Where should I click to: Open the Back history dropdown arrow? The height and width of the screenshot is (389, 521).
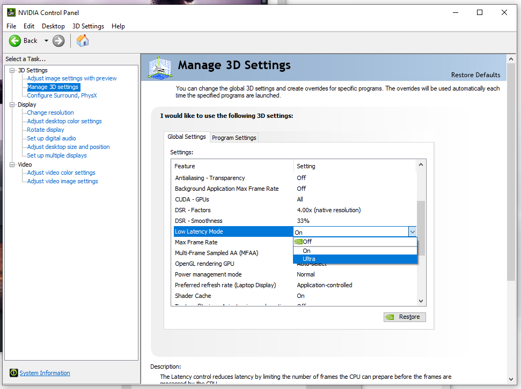[x=46, y=41]
